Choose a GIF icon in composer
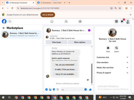Image resolution: width=134 pixels, height=100 pixels. (x=58, y=89)
